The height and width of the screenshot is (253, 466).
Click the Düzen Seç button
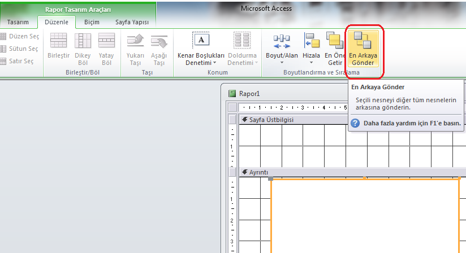tap(20, 36)
